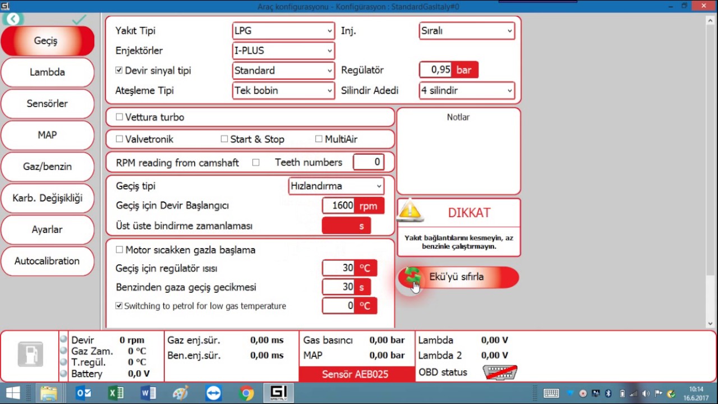Check RPM reading from camshaft box

[x=256, y=163]
